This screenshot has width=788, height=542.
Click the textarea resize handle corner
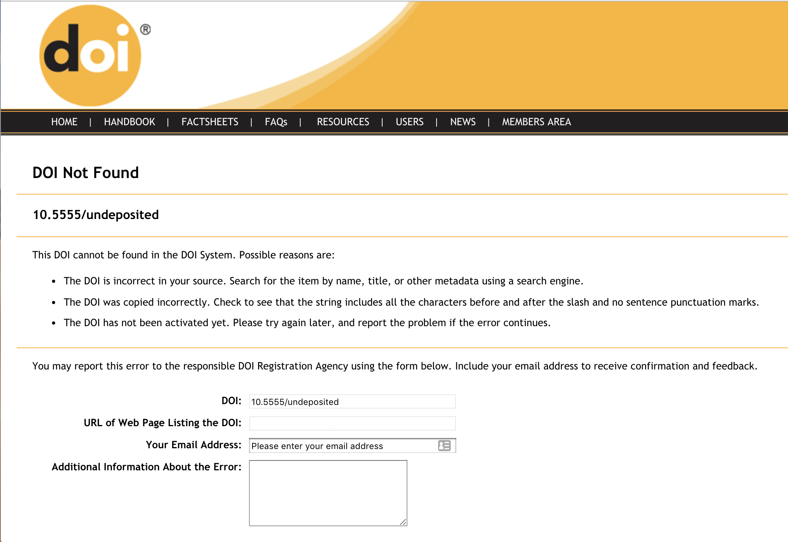click(403, 522)
